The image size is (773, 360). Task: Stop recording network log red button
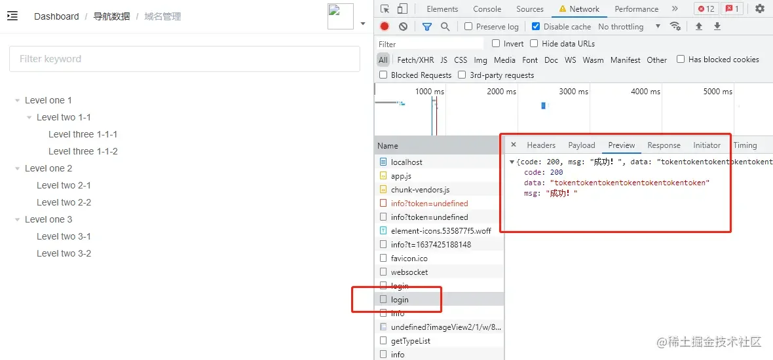click(x=385, y=27)
